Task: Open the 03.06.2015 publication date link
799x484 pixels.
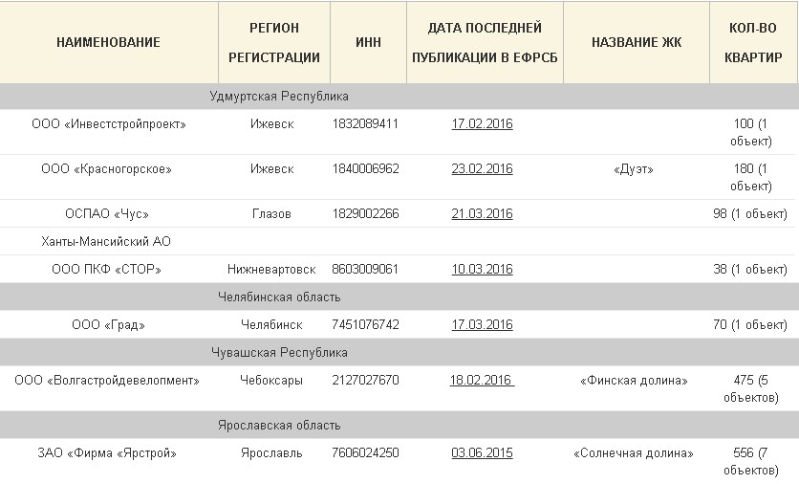Action: (482, 452)
